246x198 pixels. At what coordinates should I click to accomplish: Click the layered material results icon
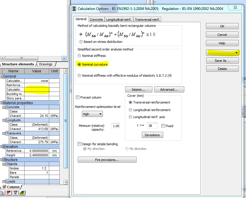tap(22, 192)
